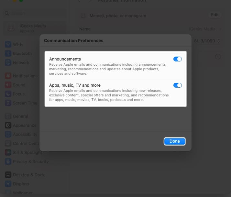
Task: Select Notifications label in sidebar
Action: pos(25,76)
